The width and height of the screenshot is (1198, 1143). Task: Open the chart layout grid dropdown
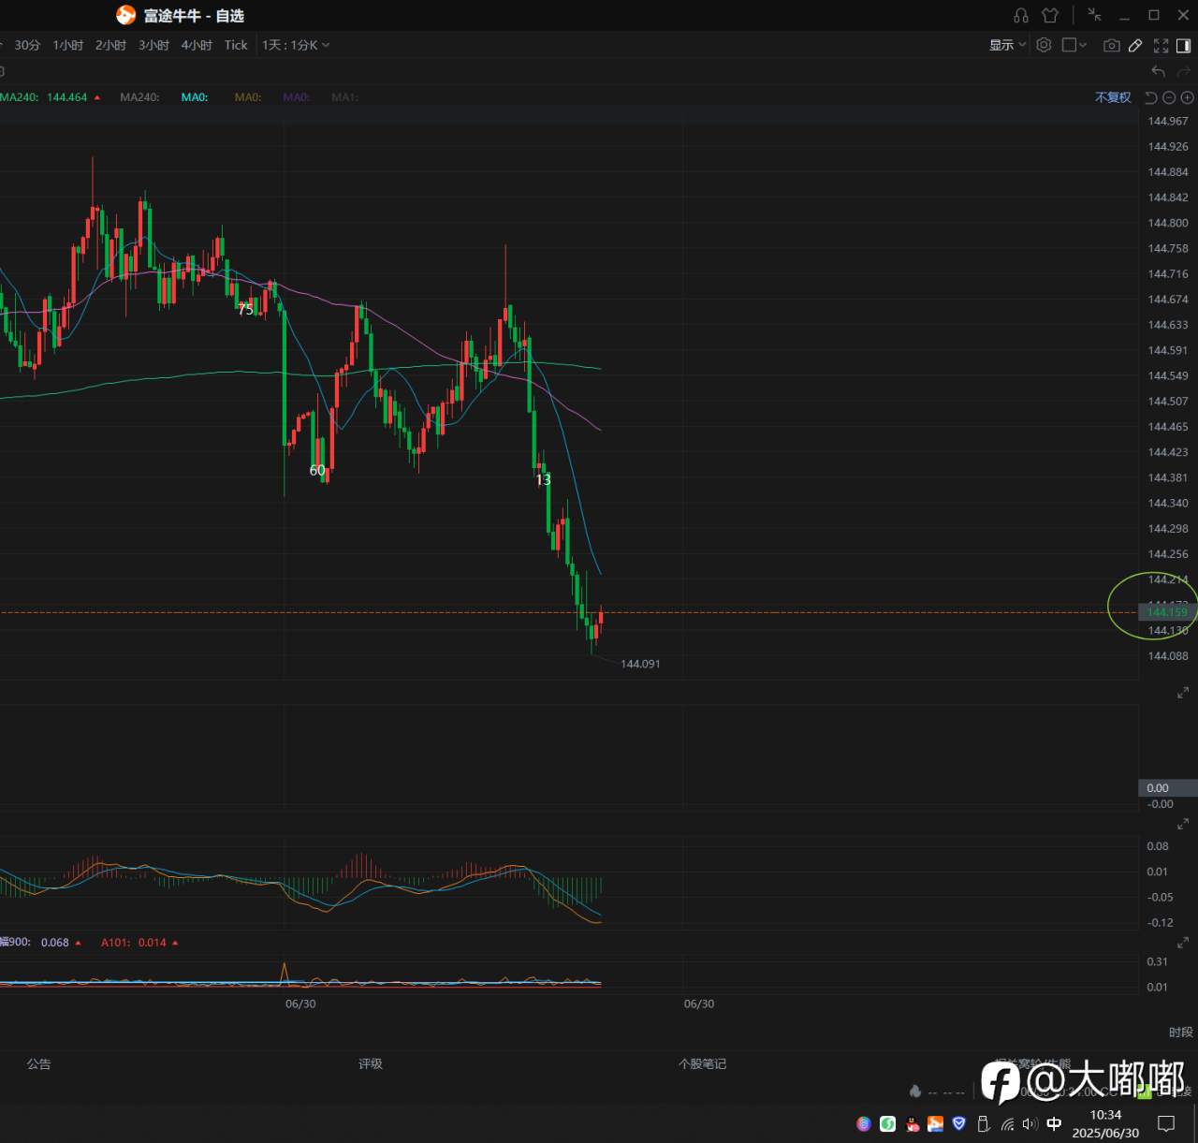coord(1074,45)
